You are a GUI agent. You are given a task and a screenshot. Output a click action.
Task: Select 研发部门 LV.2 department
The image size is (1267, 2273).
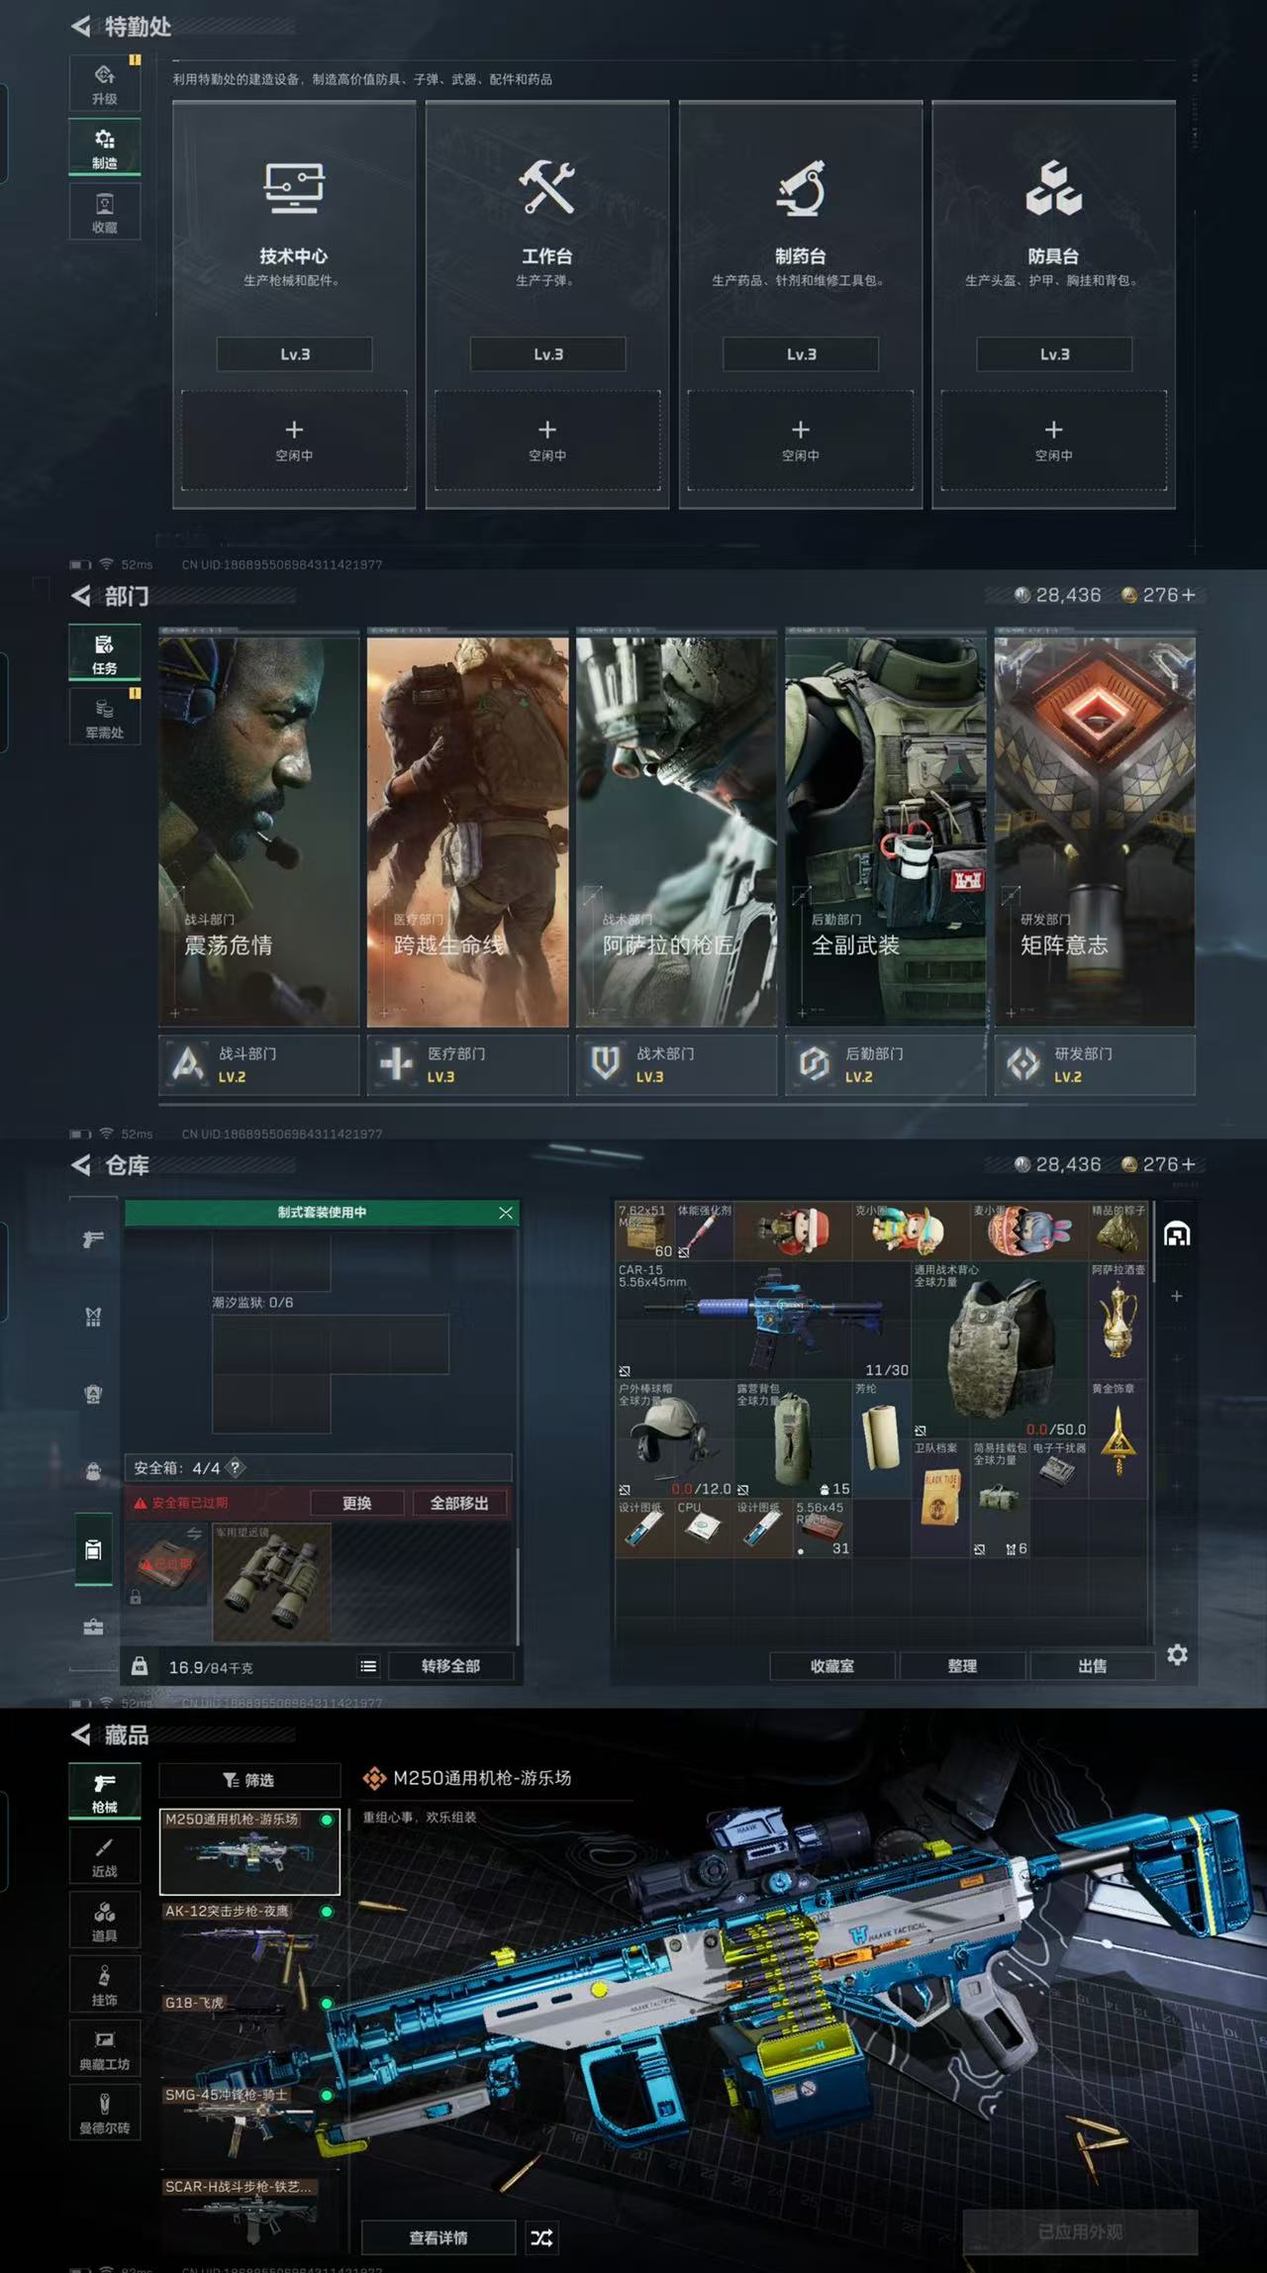click(1095, 1064)
